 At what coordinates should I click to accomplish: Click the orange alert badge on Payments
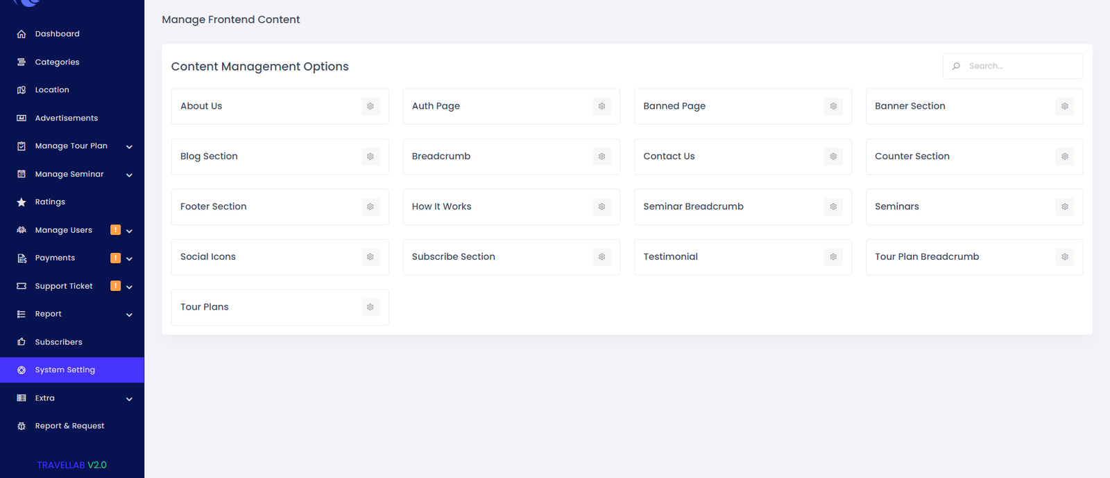[115, 258]
